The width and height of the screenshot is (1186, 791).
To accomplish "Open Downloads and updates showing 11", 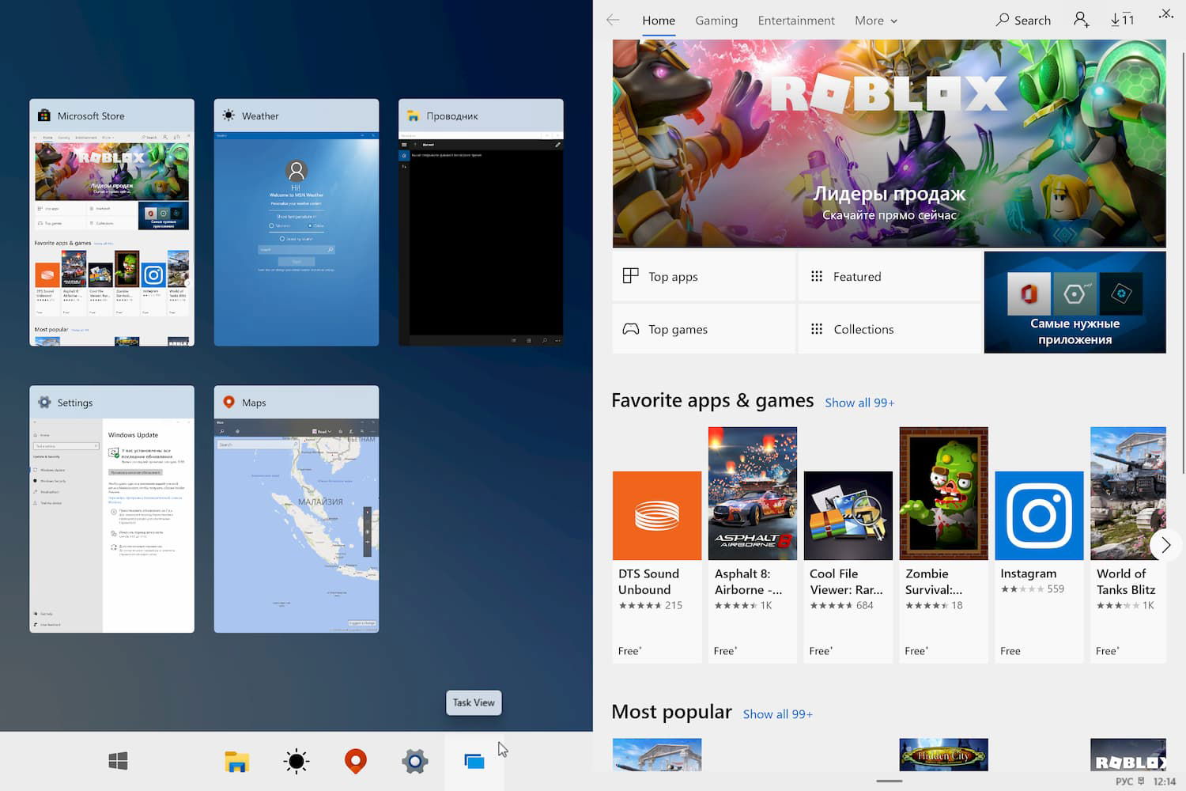I will pos(1122,20).
